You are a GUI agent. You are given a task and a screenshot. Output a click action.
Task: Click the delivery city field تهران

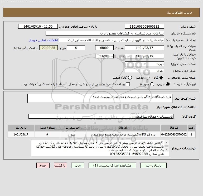(144, 71)
